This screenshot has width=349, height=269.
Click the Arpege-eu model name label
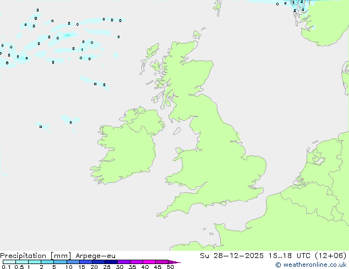click(x=95, y=256)
